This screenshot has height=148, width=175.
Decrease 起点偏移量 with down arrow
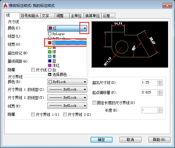(x=160, y=94)
